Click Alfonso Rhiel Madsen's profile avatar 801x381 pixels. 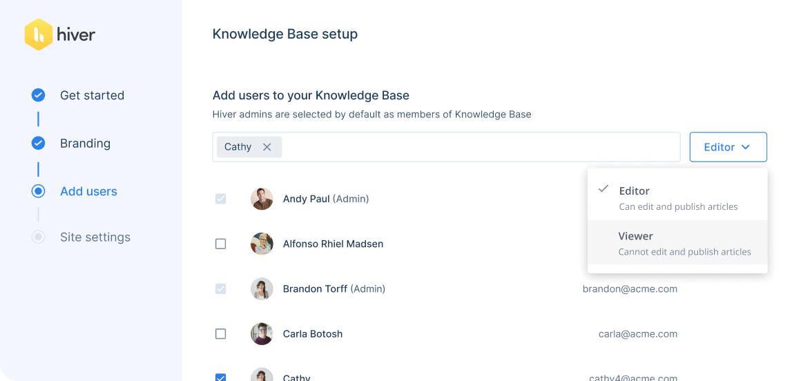click(262, 244)
